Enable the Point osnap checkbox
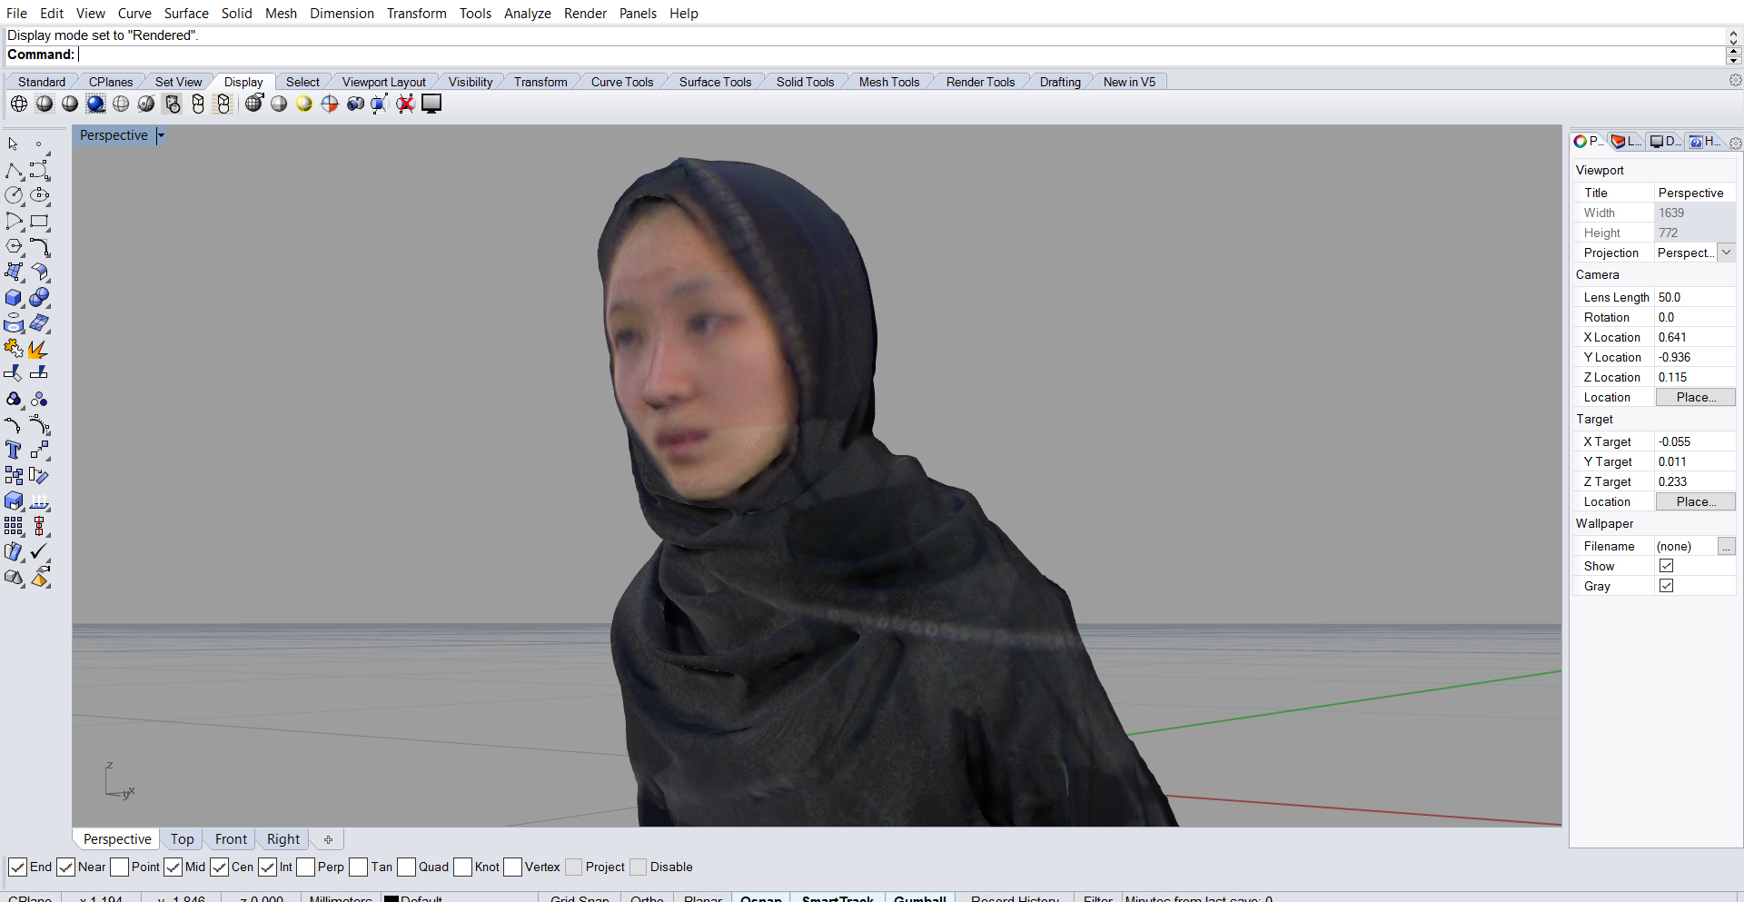The height and width of the screenshot is (902, 1744). (x=119, y=867)
